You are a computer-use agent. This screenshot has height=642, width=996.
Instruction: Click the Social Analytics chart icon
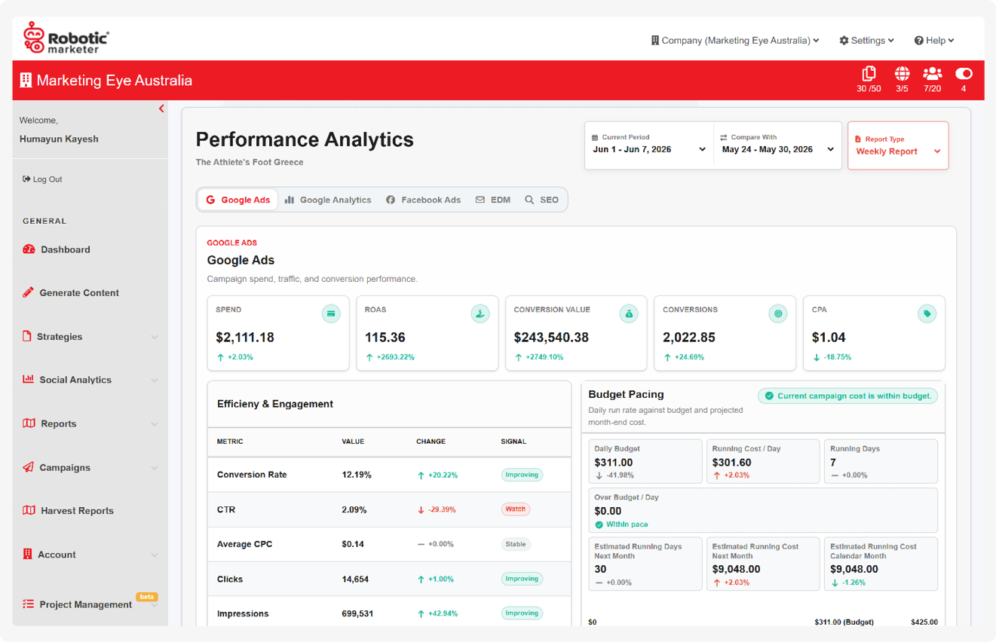coord(28,379)
